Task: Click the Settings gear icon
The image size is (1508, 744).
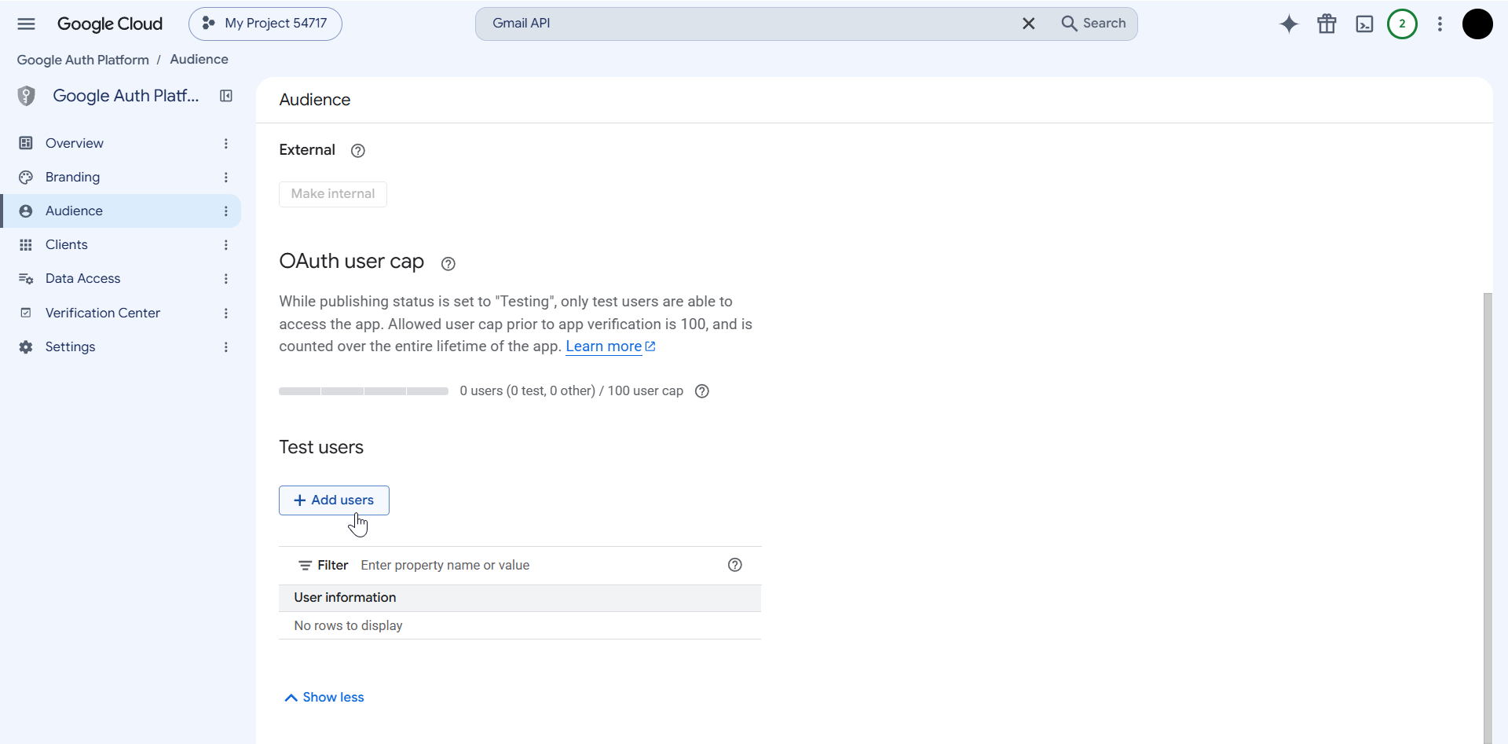Action: tap(26, 346)
